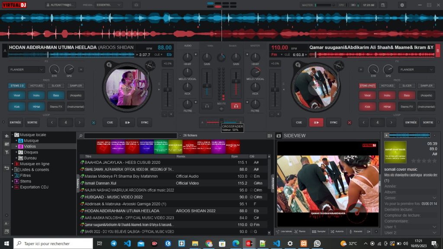Toggle Vocal stem pad on left deck
Image resolution: width=443 pixels, height=249 pixels.
(17, 96)
